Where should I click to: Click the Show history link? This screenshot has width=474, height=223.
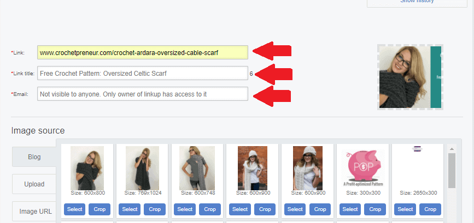[x=417, y=1]
